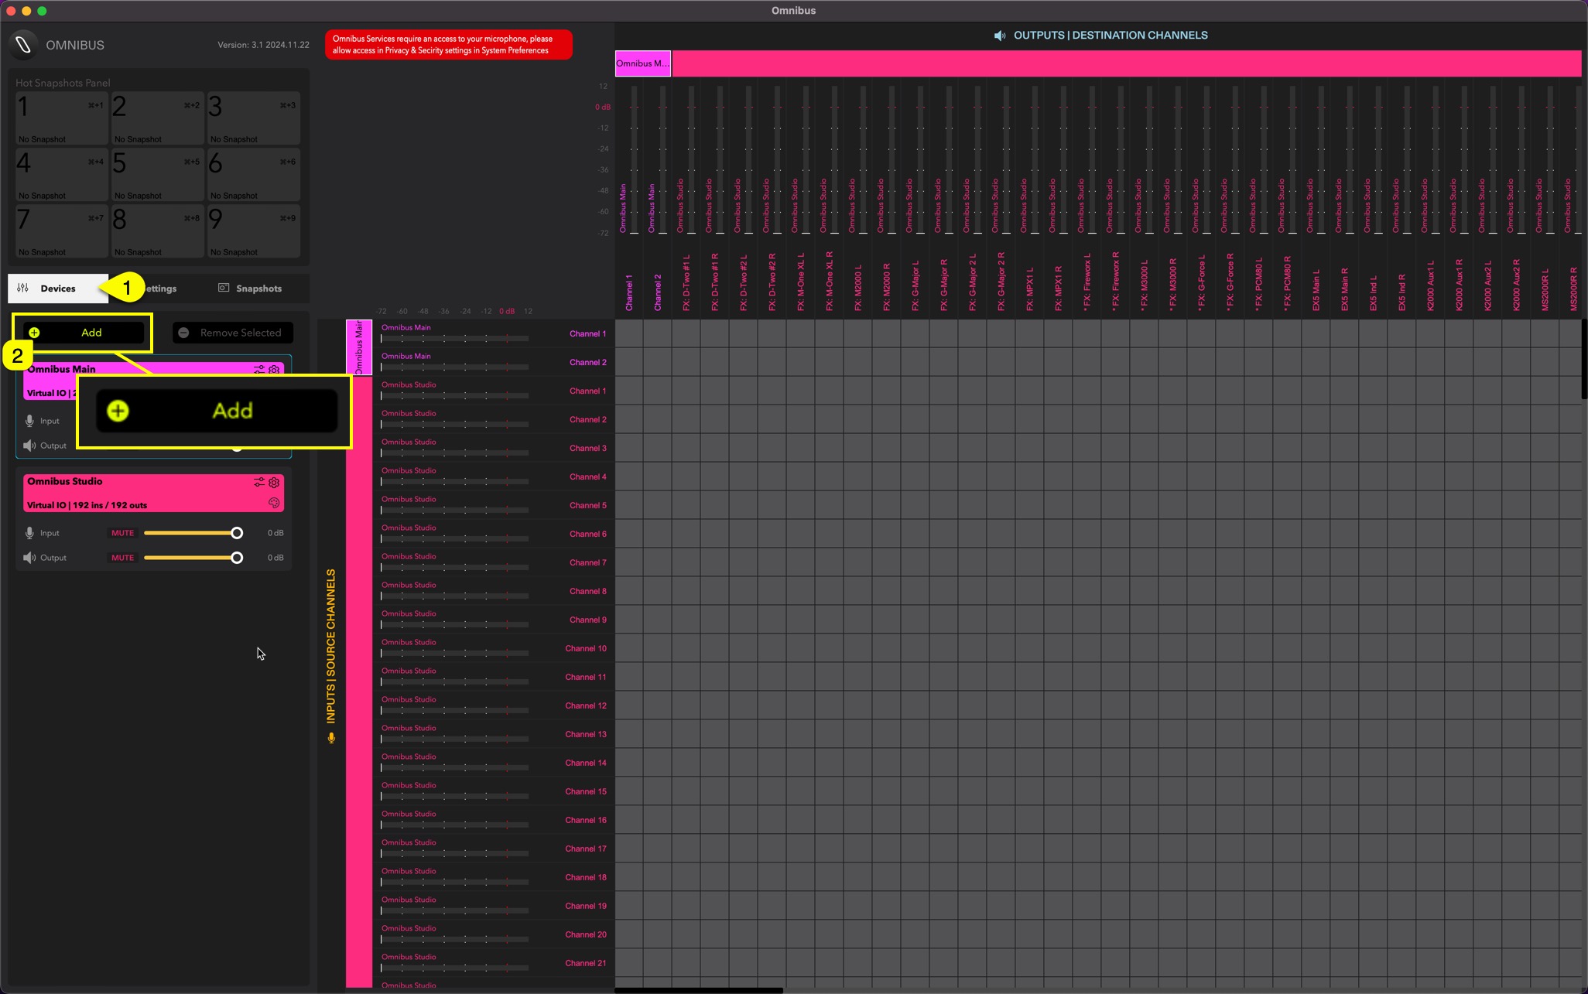Click Omnibus Studio mixer sliders icon
Image resolution: width=1588 pixels, height=994 pixels.
258,482
